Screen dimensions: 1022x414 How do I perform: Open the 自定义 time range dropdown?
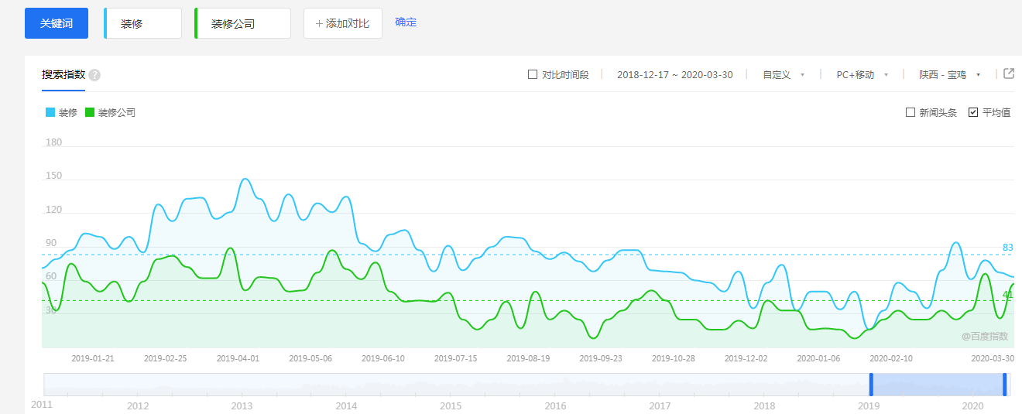point(783,75)
